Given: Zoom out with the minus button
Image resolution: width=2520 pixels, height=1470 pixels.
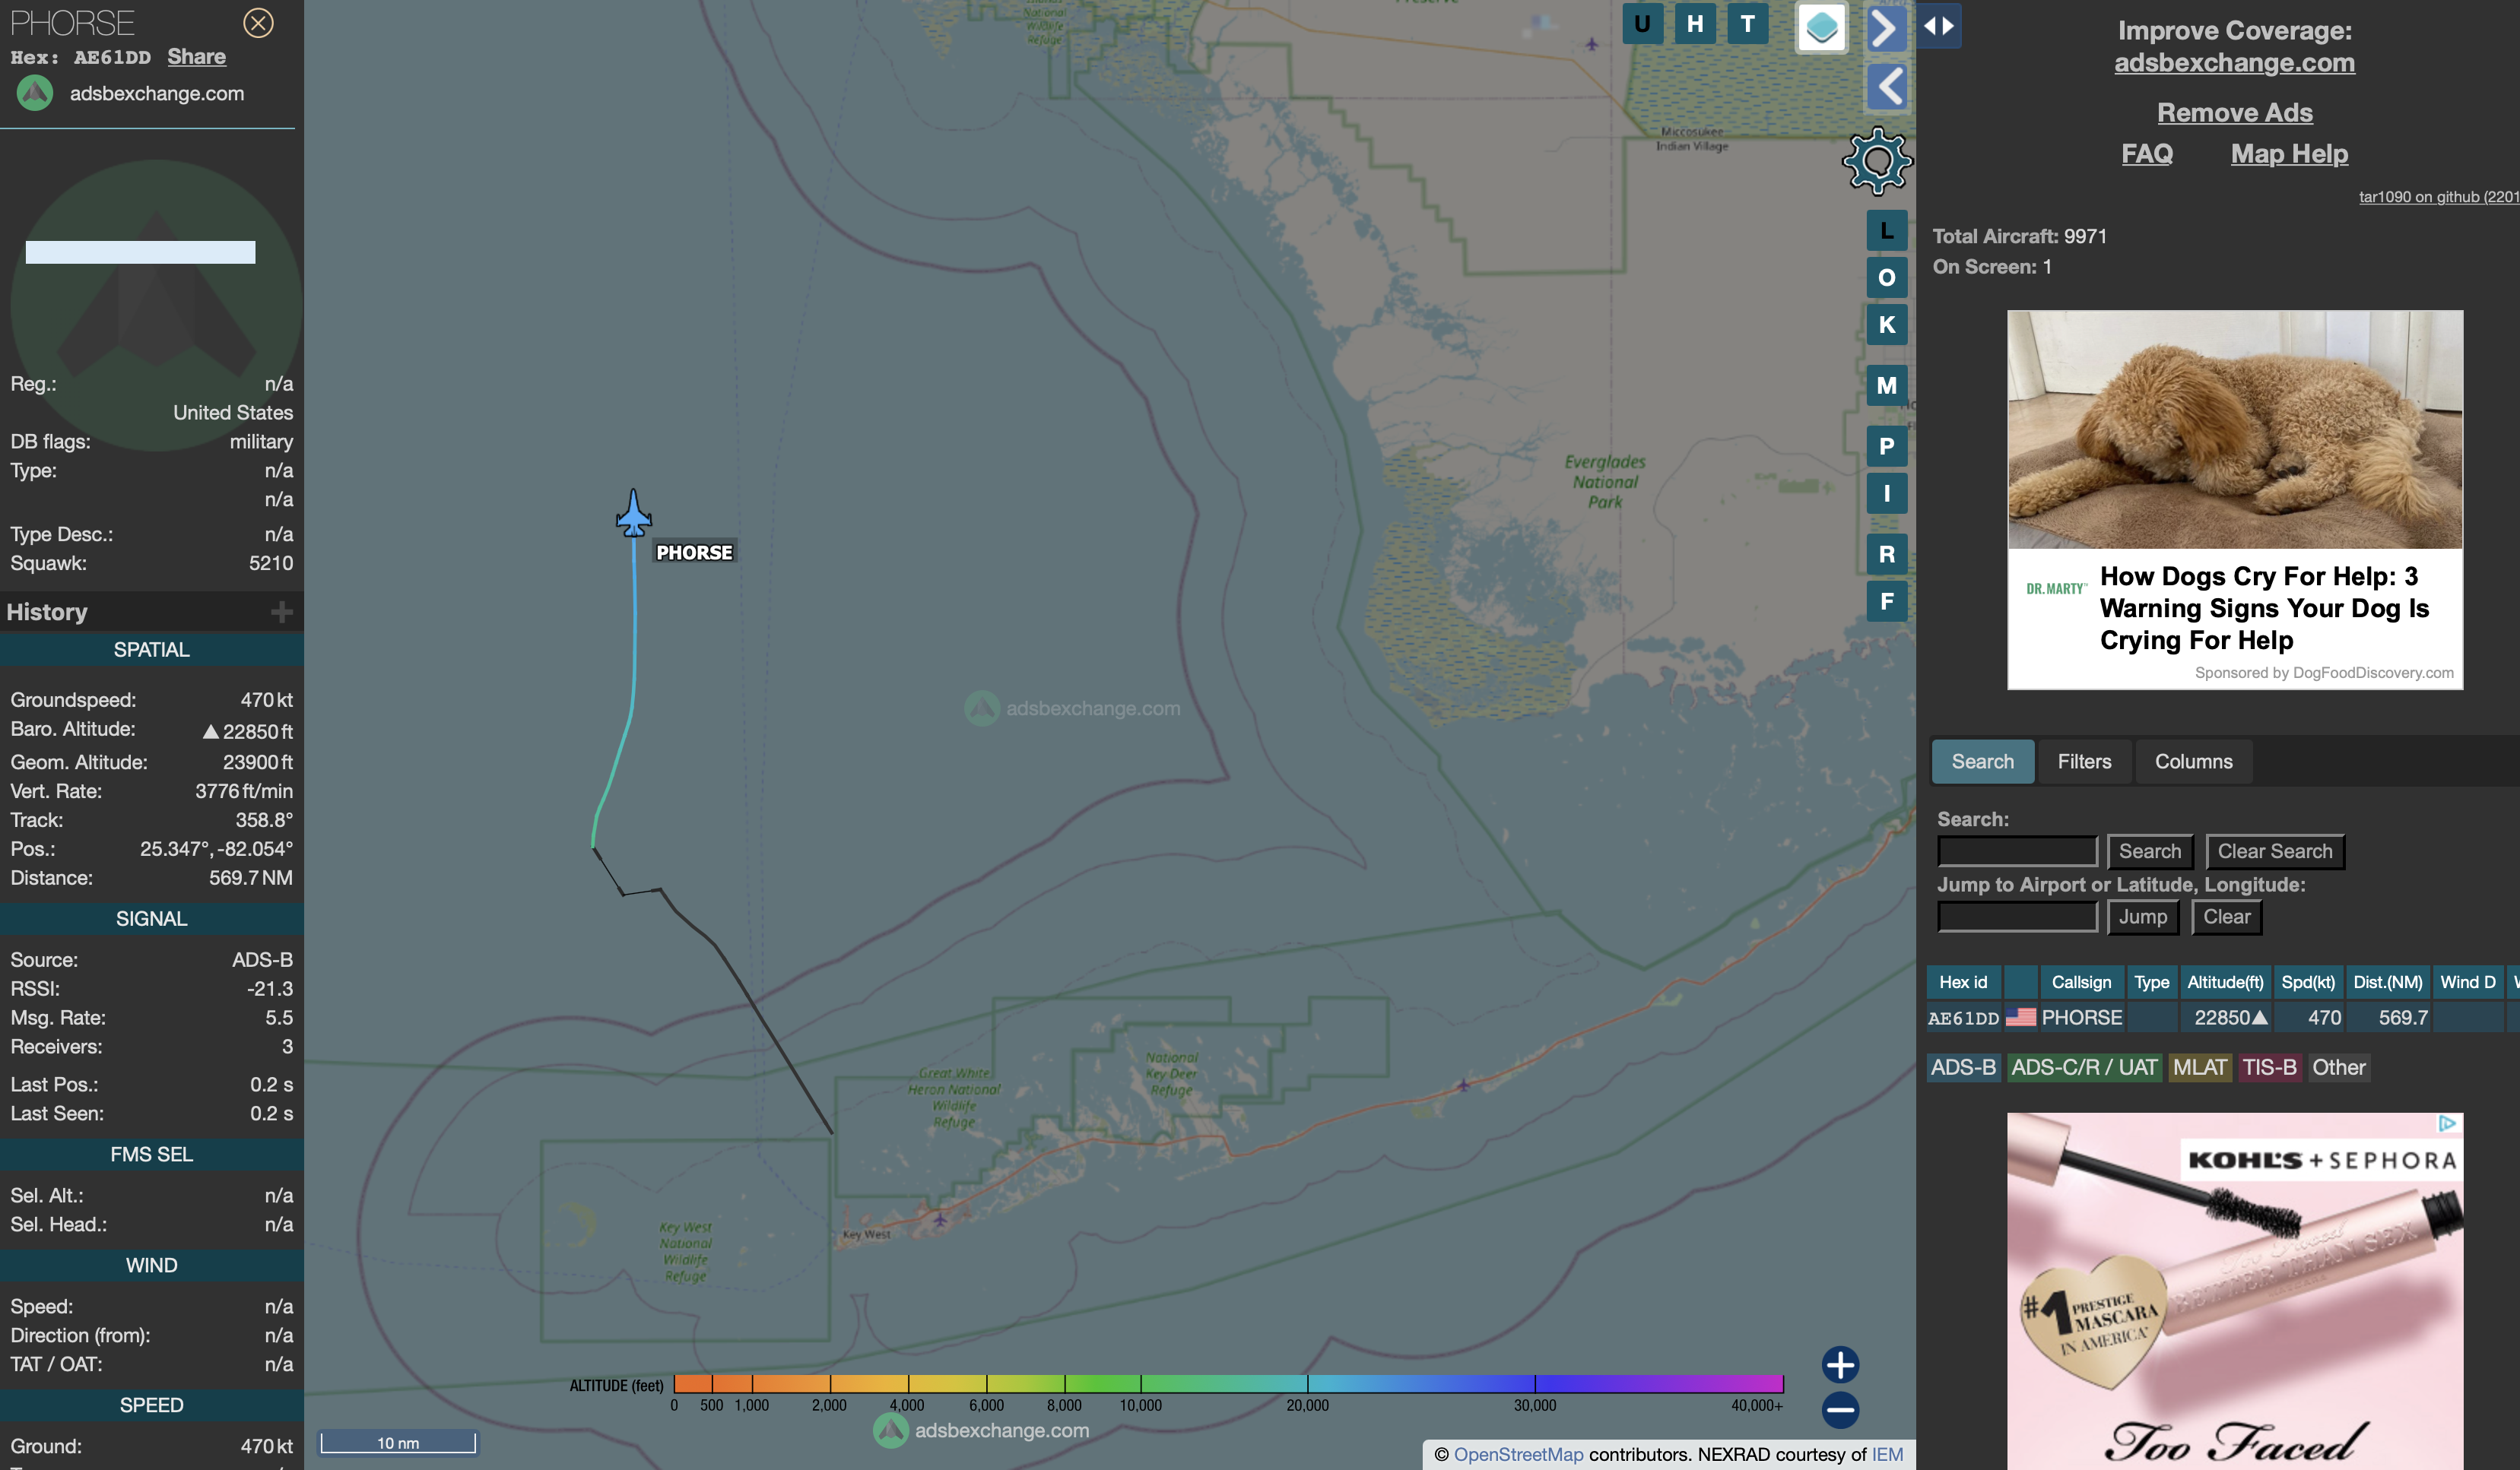Looking at the screenshot, I should pyautogui.click(x=1840, y=1410).
